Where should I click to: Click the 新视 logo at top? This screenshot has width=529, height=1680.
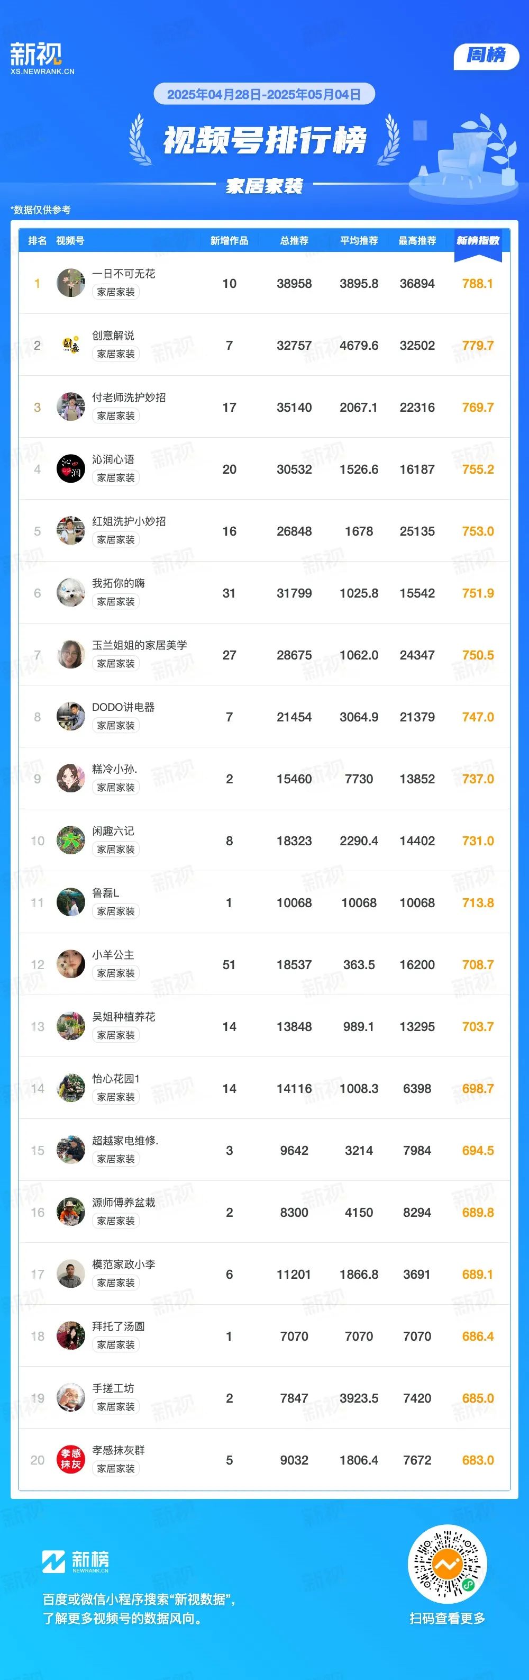[42, 59]
